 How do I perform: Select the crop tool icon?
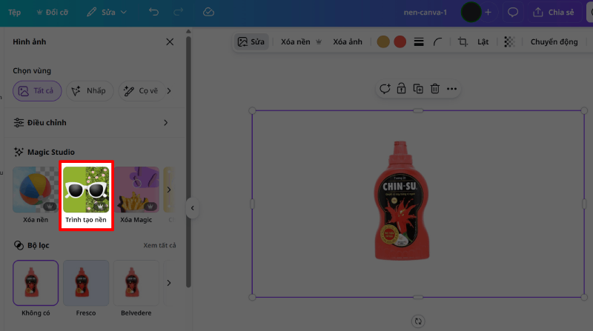[x=463, y=42]
